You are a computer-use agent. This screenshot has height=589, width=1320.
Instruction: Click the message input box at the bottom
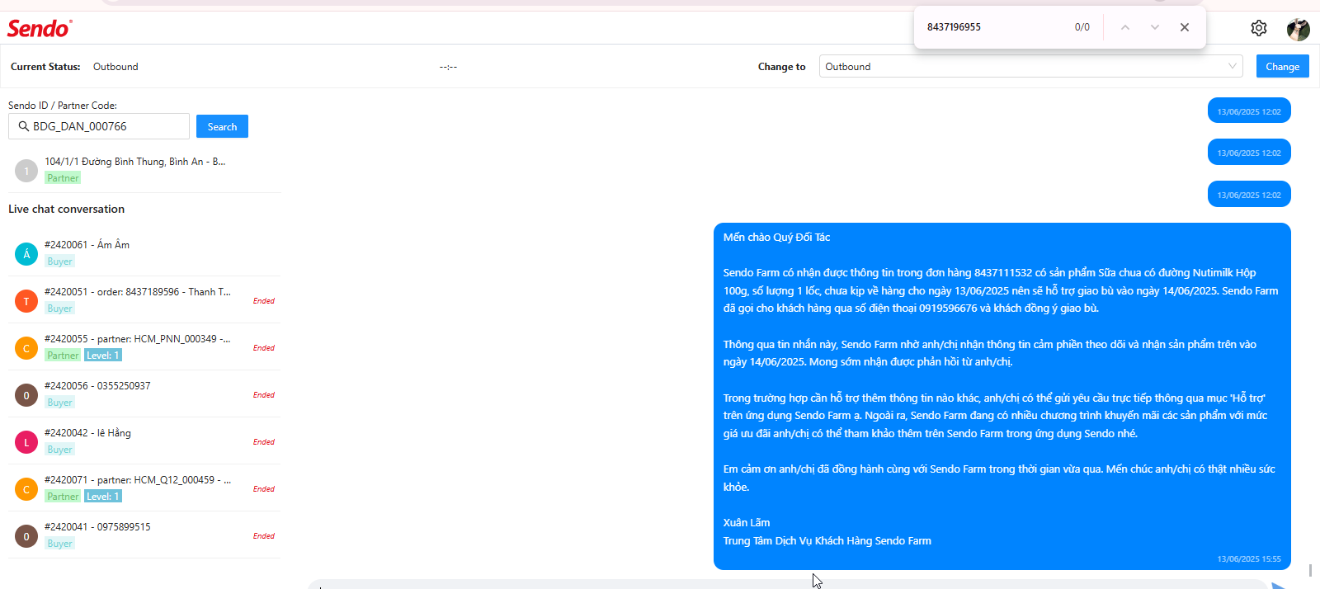coord(788,584)
